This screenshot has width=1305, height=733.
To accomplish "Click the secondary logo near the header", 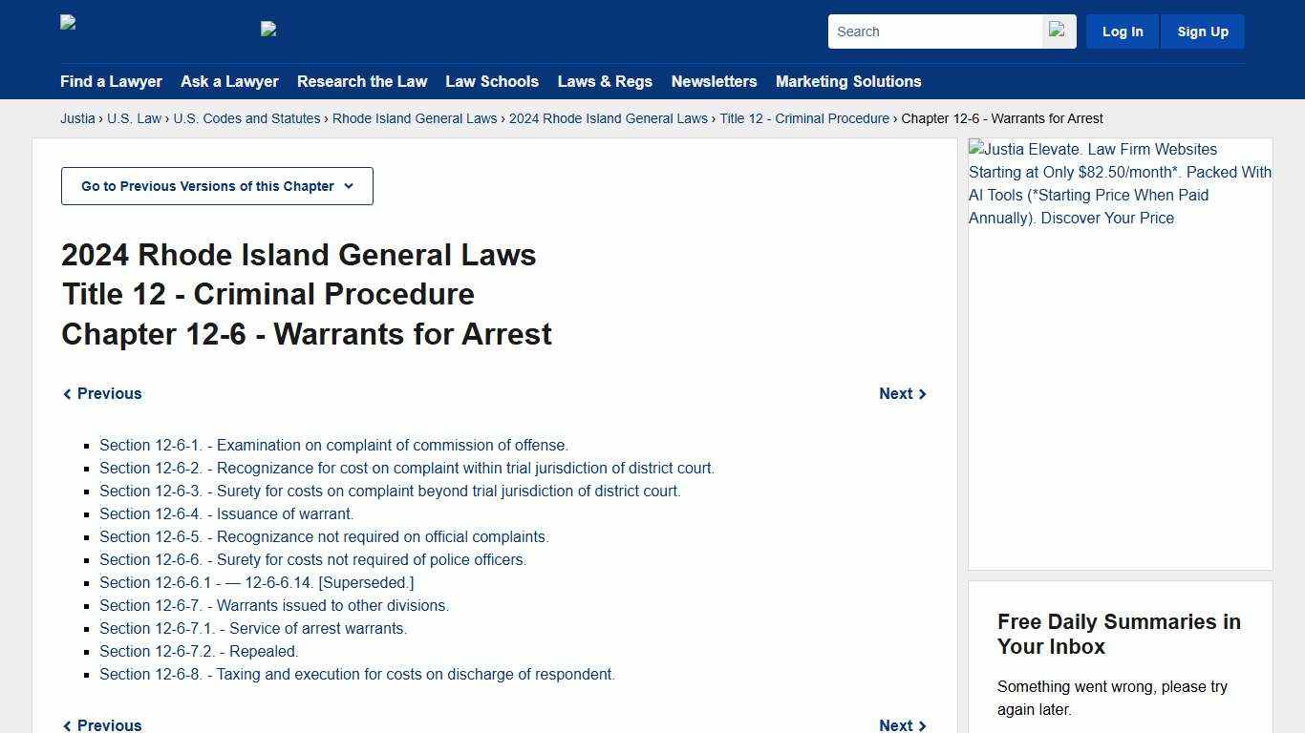I will 268,30.
